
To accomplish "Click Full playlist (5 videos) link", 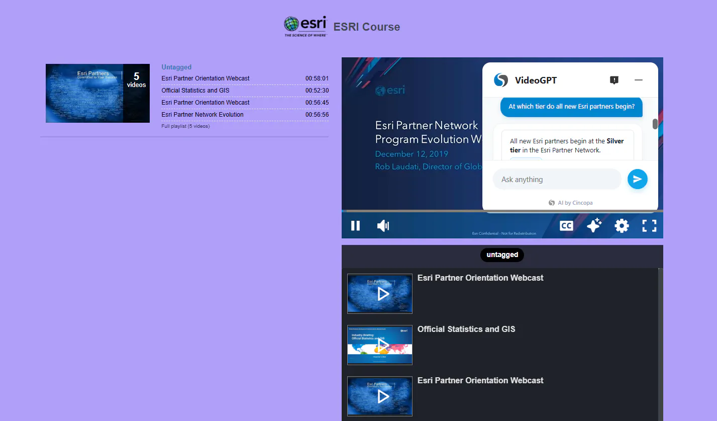I will 185,126.
